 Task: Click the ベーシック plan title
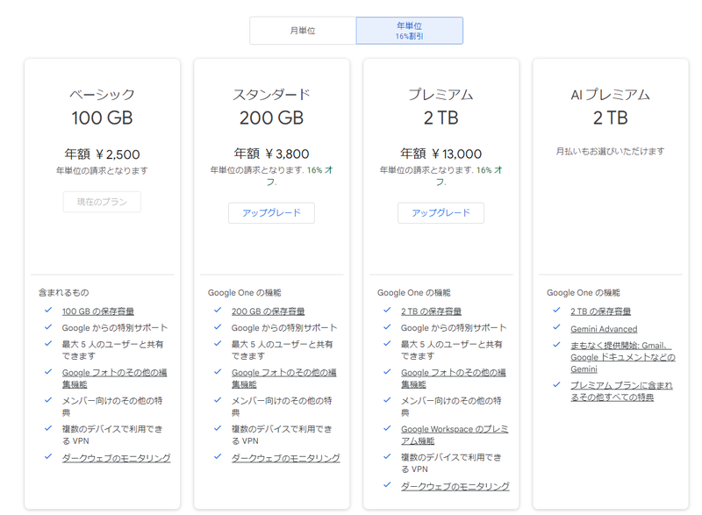point(102,95)
